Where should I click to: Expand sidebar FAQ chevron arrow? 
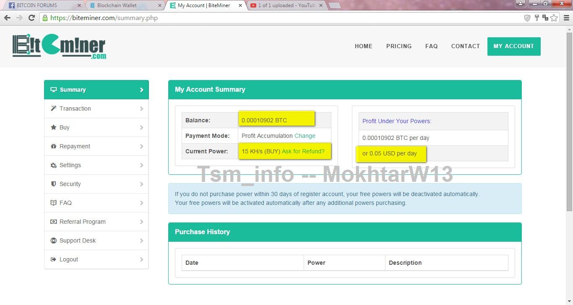click(141, 203)
